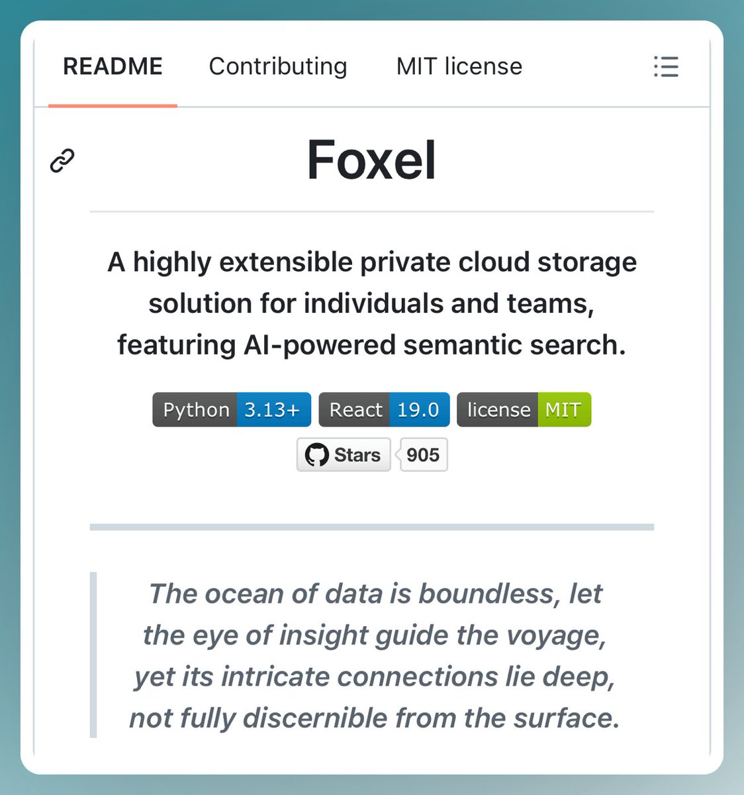The width and height of the screenshot is (744, 795).
Task: Open the license MIT badge
Action: pyautogui.click(x=524, y=409)
